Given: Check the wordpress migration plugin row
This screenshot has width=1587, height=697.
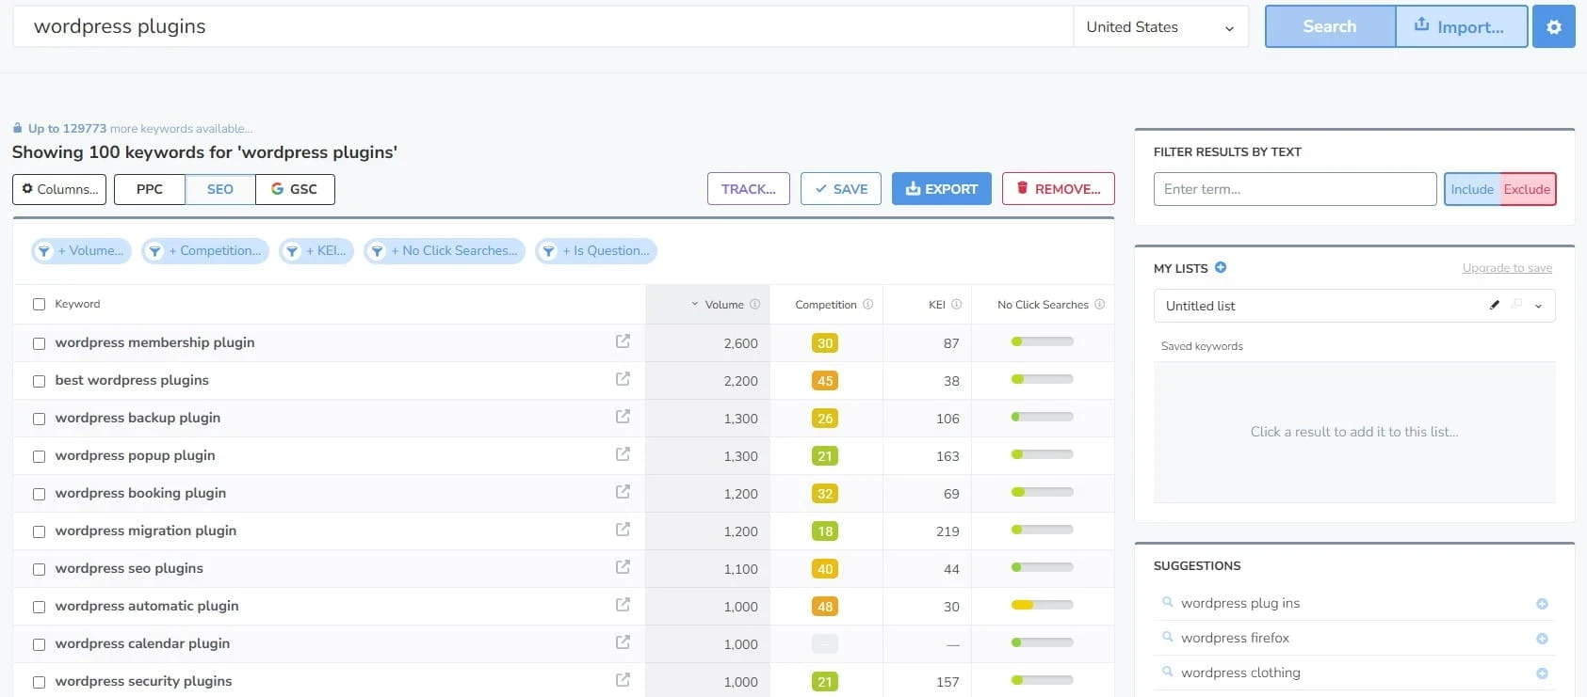Looking at the screenshot, I should (39, 531).
